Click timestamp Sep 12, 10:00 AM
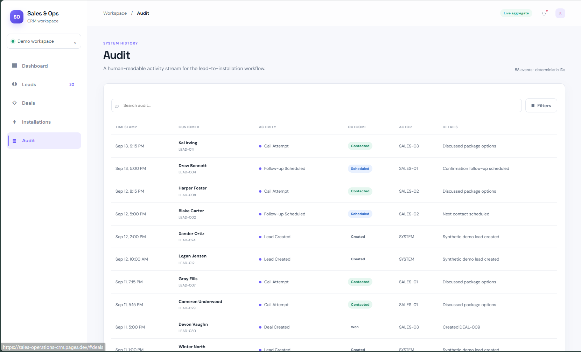Image resolution: width=581 pixels, height=352 pixels. pyautogui.click(x=132, y=259)
